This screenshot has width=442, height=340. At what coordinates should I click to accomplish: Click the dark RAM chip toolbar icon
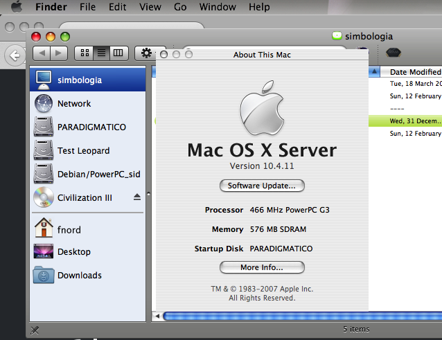[x=394, y=53]
